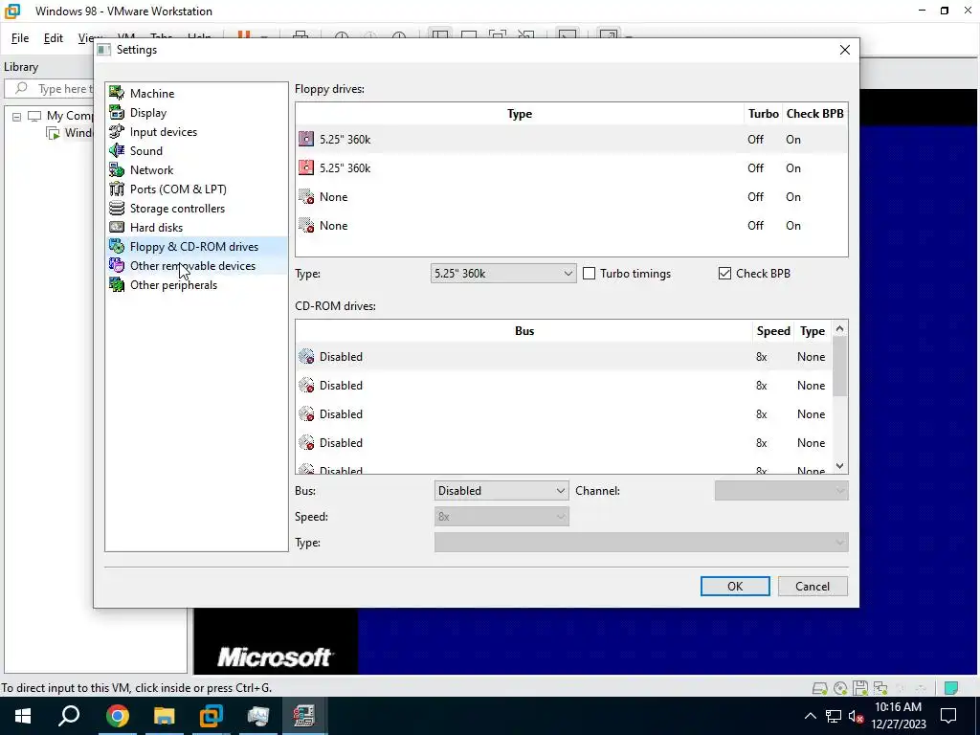Screen dimensions: 980x735
Task: Click the CD-ROM list scrollbar thumb
Action: pyautogui.click(x=840, y=367)
